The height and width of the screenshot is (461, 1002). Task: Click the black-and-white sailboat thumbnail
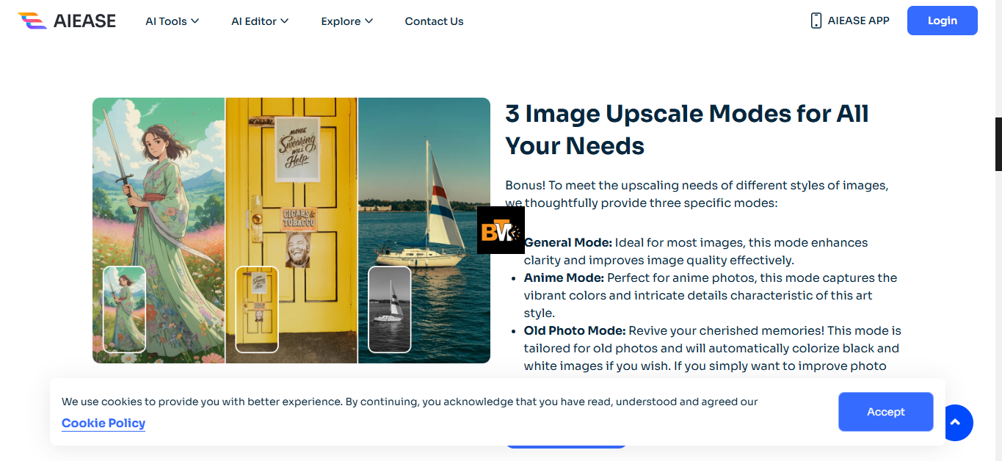(389, 309)
